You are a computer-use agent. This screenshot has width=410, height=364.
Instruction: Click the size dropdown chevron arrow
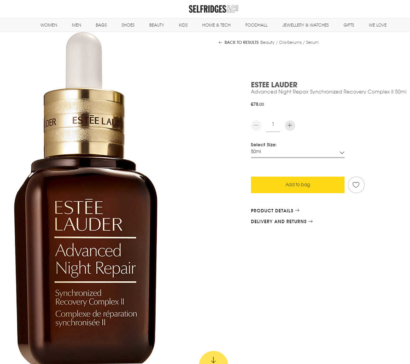coord(342,153)
